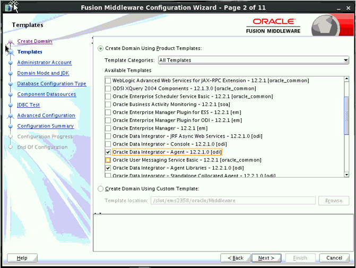This screenshot has height=268, width=356.
Task: Go to Database Configuration Type step
Action: (52, 84)
